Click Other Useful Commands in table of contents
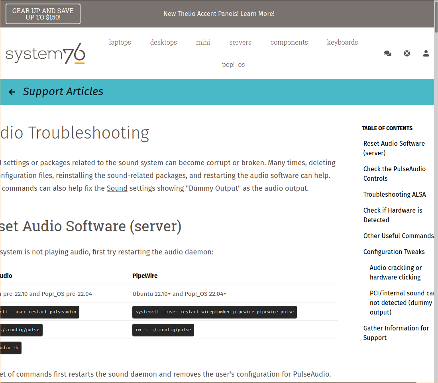 point(398,236)
